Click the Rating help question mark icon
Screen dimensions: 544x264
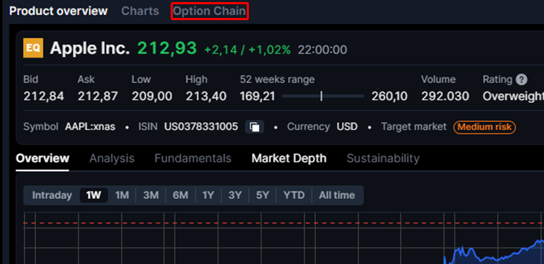tap(522, 80)
